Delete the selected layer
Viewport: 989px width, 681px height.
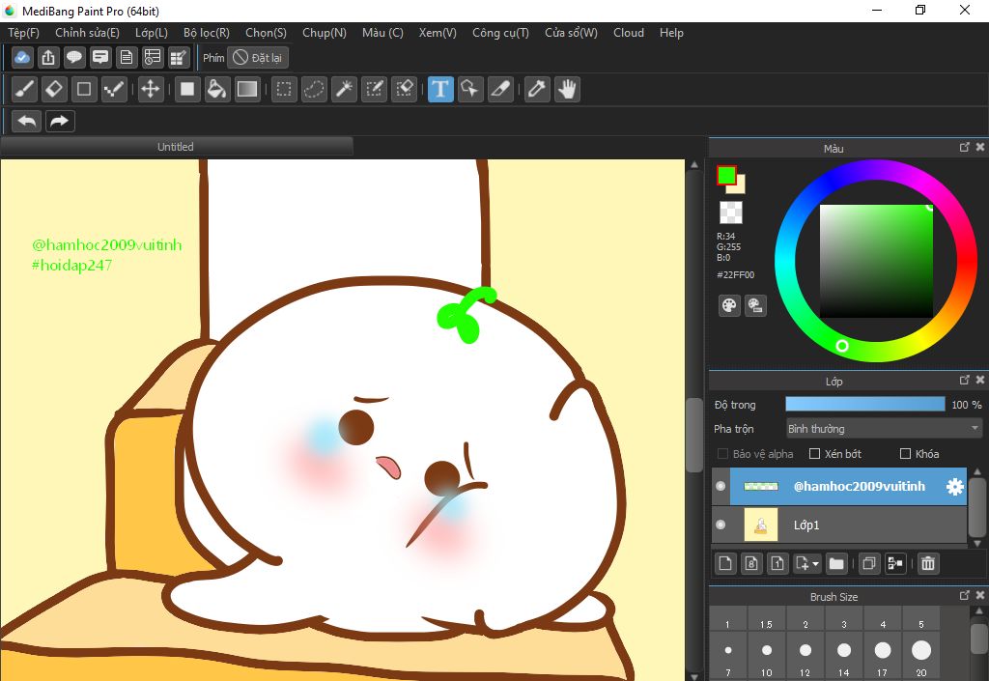coord(928,563)
